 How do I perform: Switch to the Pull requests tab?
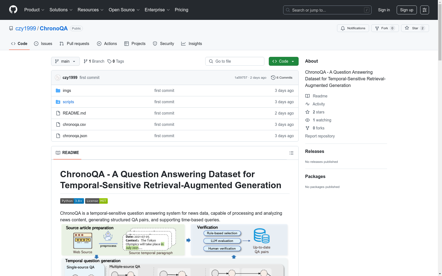click(x=74, y=44)
